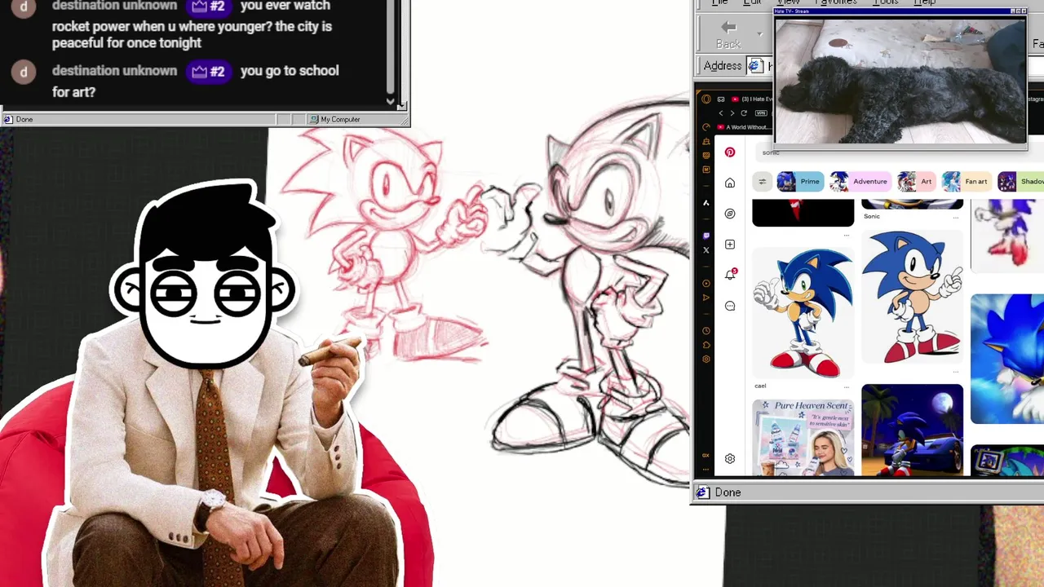
Task: Select the Fan art filter chip
Action: click(966, 182)
